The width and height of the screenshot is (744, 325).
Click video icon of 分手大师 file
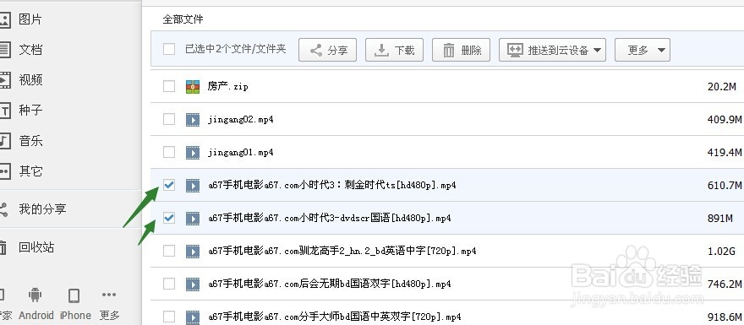click(193, 317)
